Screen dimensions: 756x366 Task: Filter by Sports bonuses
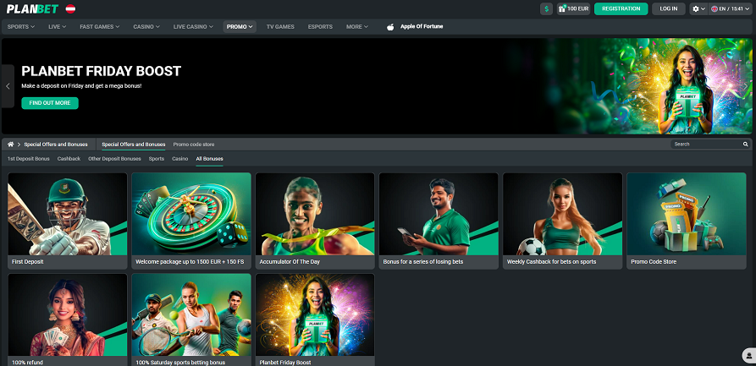(x=157, y=158)
